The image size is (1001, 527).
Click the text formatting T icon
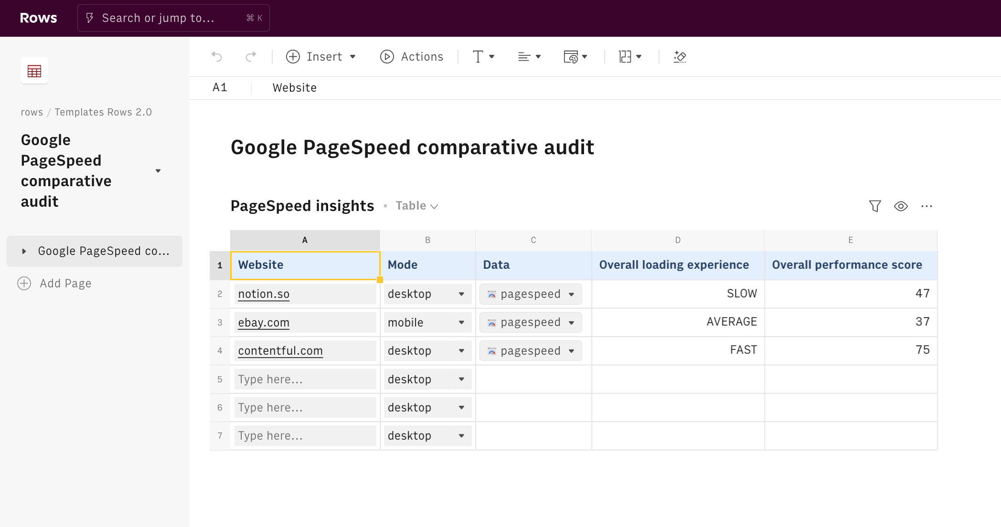(478, 56)
